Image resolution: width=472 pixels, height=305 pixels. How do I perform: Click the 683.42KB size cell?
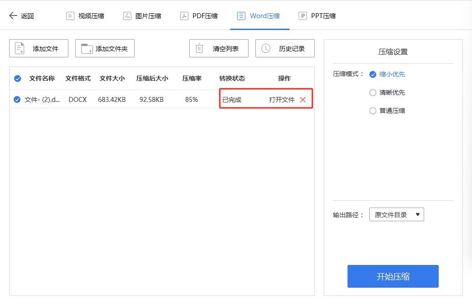(x=112, y=99)
